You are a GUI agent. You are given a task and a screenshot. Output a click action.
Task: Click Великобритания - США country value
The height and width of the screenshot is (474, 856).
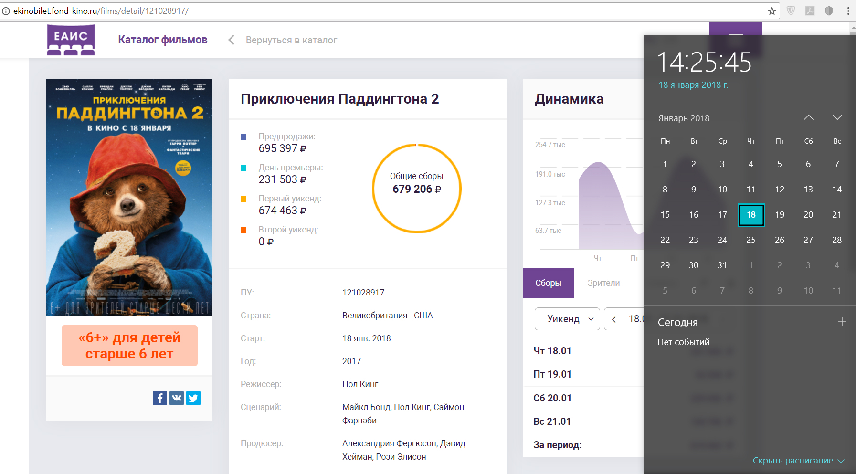(387, 316)
